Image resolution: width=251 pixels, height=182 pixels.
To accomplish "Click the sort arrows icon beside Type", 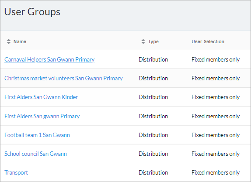I will coord(143,41).
